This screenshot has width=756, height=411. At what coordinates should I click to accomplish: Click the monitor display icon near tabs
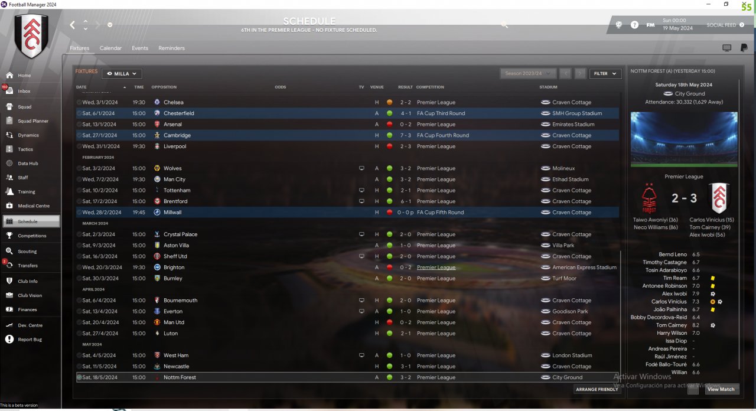tap(726, 48)
